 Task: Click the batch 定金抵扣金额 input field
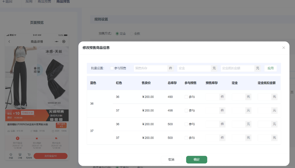point(237,68)
